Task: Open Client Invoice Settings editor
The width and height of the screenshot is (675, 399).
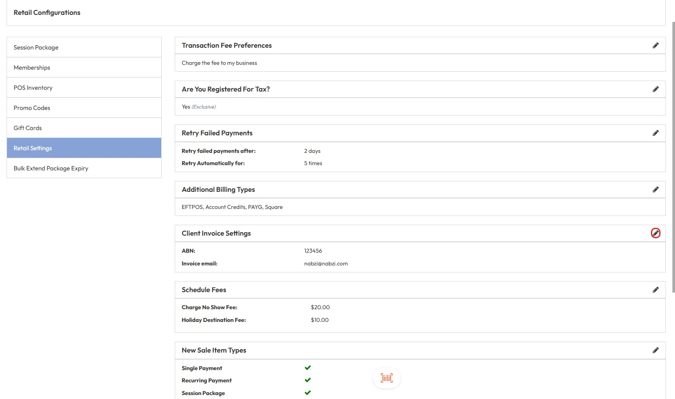Action: pos(655,233)
